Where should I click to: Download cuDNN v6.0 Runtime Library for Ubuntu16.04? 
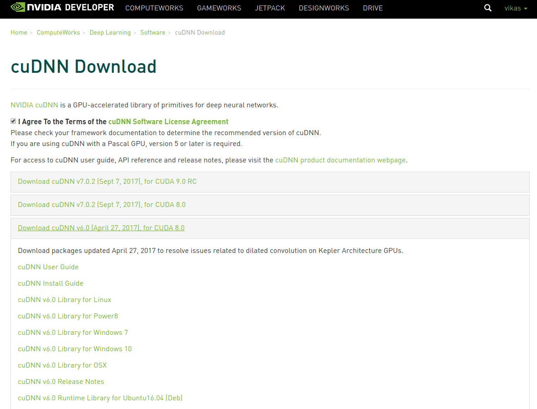pos(100,399)
